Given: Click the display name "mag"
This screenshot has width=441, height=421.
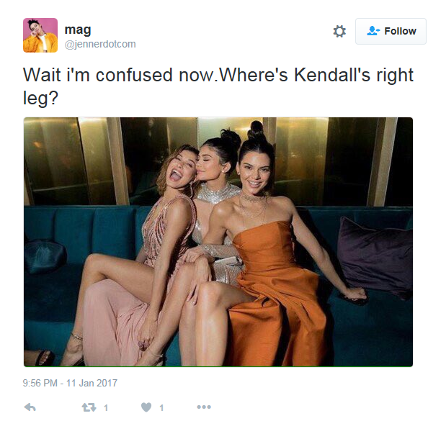Looking at the screenshot, I should pyautogui.click(x=78, y=30).
